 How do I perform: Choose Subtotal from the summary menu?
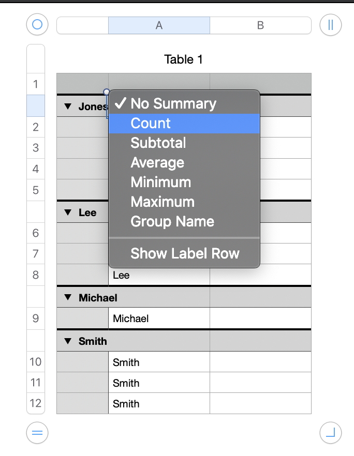click(x=158, y=143)
